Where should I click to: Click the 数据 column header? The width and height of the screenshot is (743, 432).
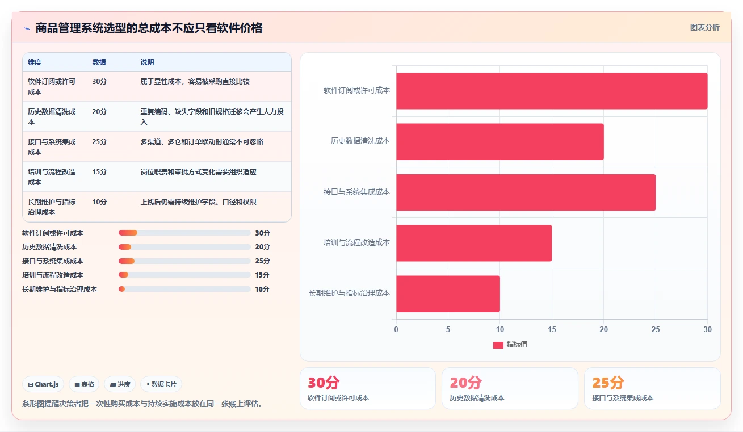pyautogui.click(x=99, y=62)
